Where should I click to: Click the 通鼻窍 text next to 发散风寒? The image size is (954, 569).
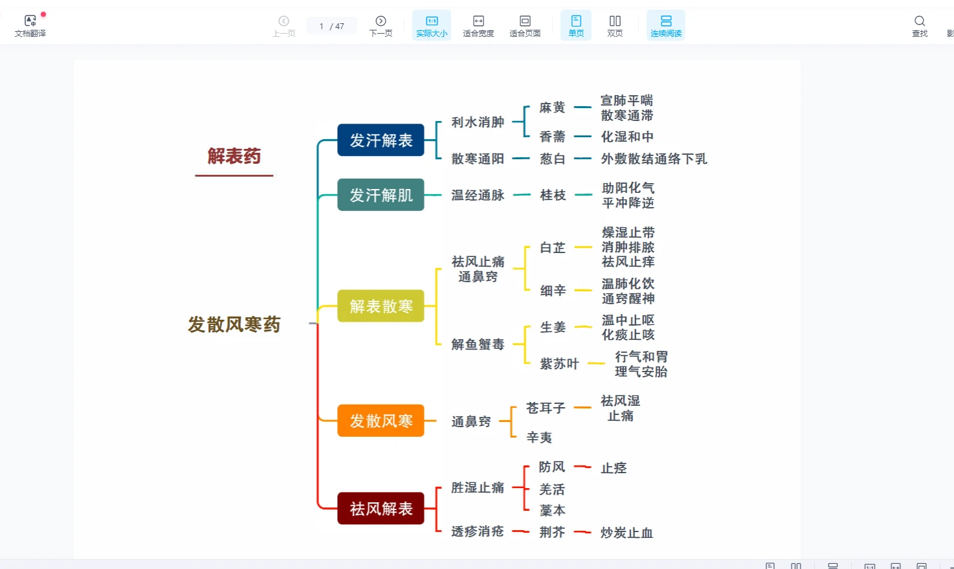(x=471, y=421)
